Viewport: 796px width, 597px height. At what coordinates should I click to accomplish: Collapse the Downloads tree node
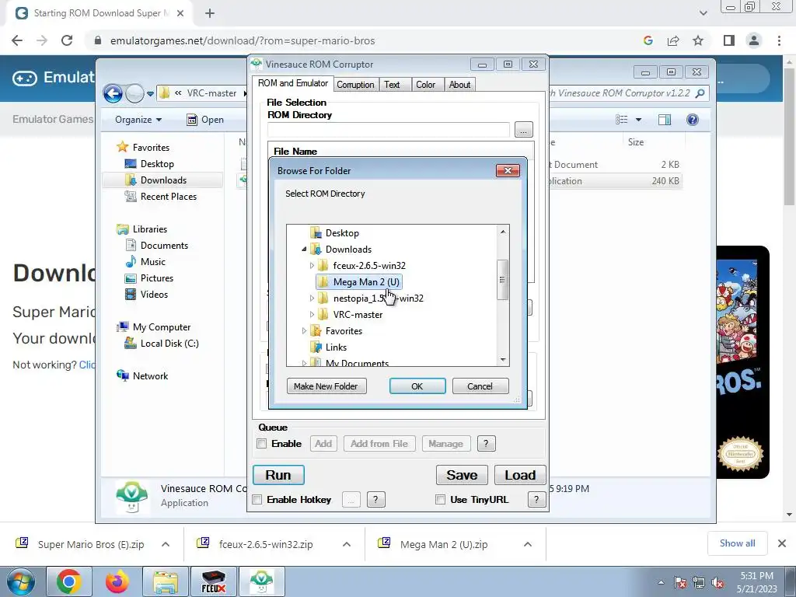[304, 250]
